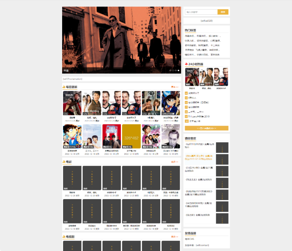
Task: Open K歌情人 poster in 每日更新 section
Action: [151, 103]
